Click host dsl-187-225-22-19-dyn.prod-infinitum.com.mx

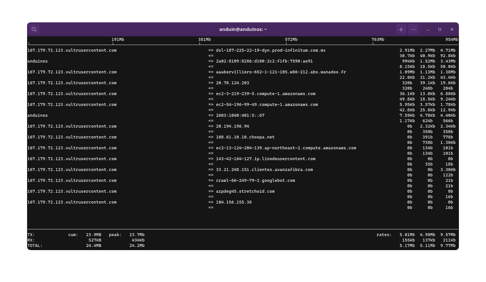[x=271, y=50]
